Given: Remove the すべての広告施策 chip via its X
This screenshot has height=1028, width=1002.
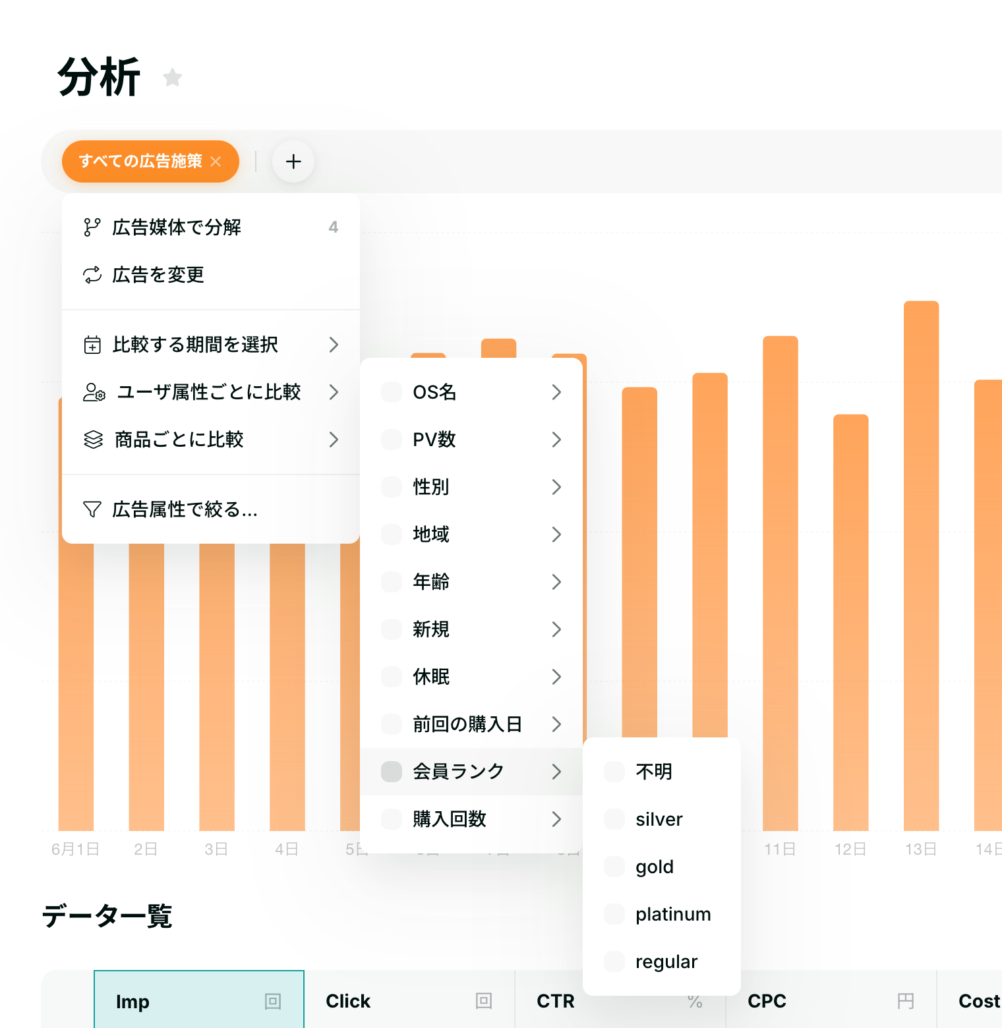Looking at the screenshot, I should (x=216, y=161).
